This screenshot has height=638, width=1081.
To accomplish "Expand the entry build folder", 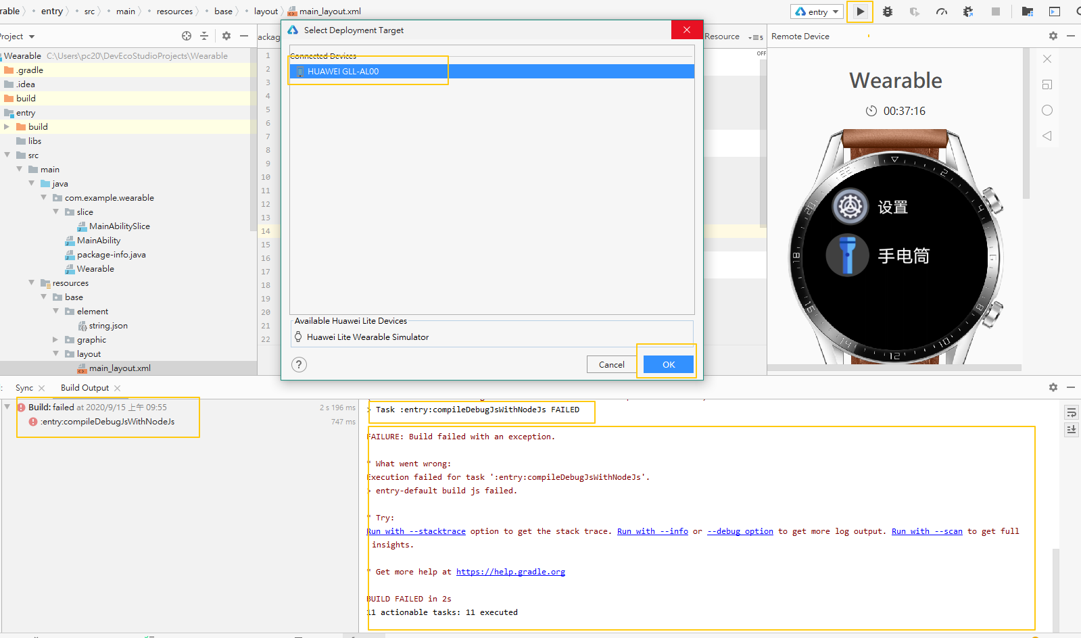I will point(7,126).
